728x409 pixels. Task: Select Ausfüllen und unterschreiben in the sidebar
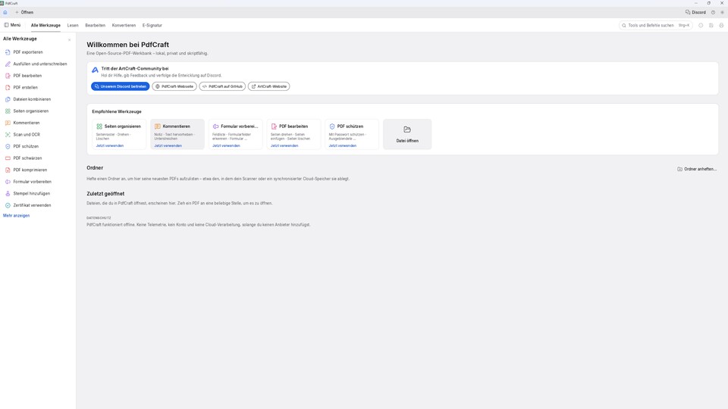(x=37, y=64)
